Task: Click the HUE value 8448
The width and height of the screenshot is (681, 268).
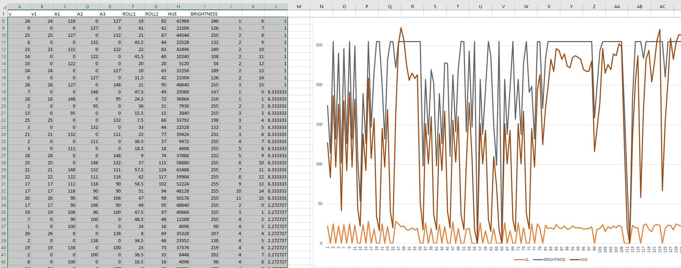Action: coord(178,255)
